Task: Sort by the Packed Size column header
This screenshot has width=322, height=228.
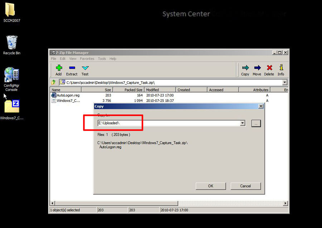Action: (129, 90)
